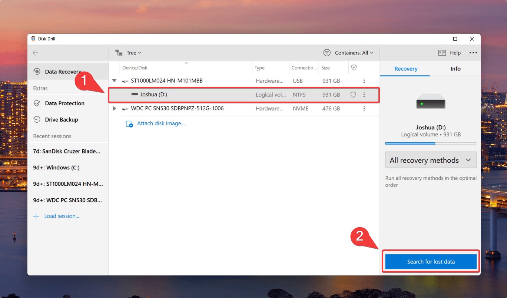This screenshot has width=507, height=298.
Task: Switch to the Recovery tab
Action: coord(406,69)
